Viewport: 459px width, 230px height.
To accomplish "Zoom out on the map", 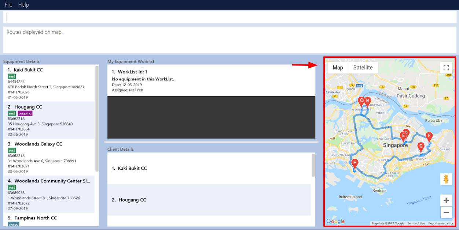I will coord(446,212).
